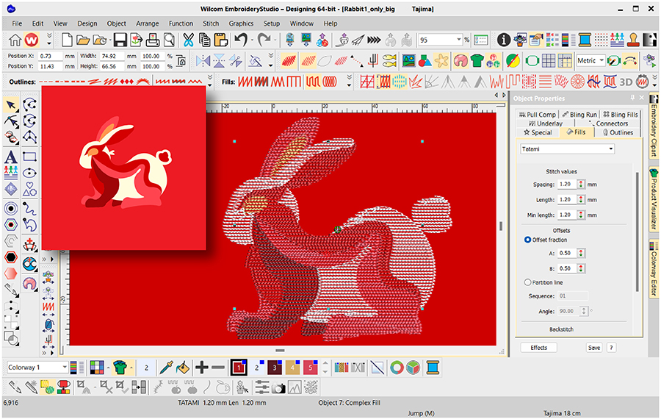Select color swatch number 5
Screen dimensions: 661x419
point(310,367)
